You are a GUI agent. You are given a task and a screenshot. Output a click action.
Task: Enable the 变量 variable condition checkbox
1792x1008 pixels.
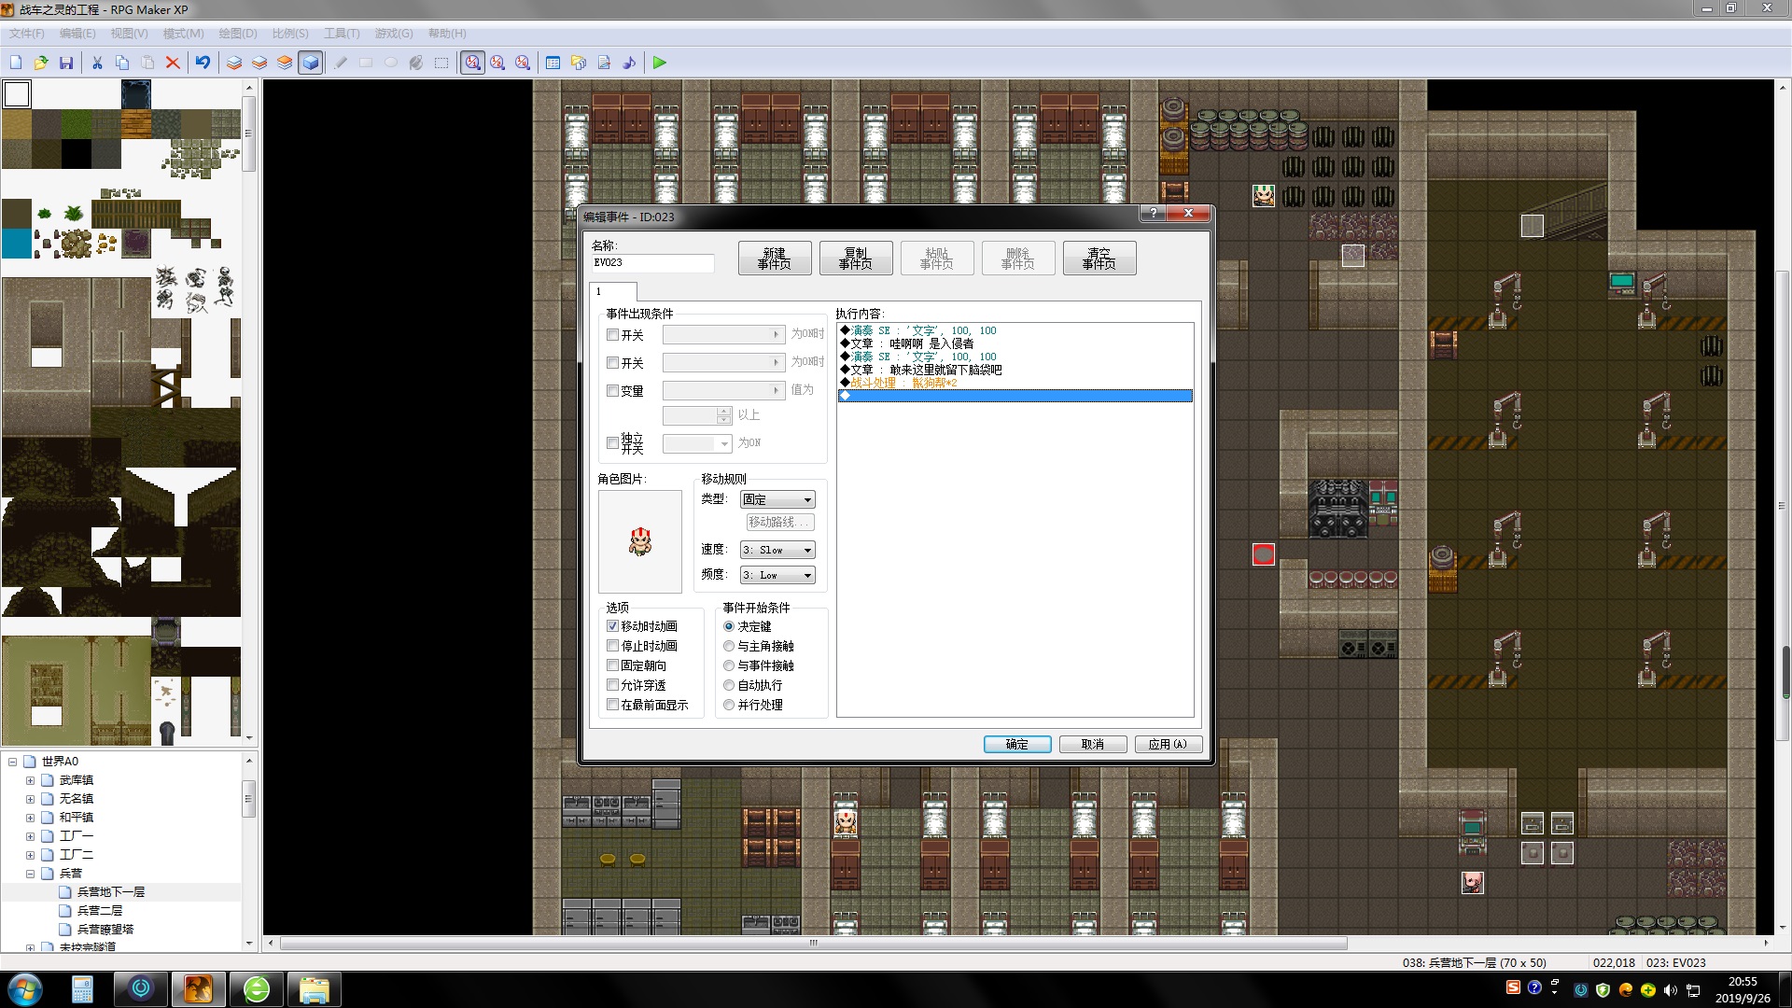click(x=613, y=391)
